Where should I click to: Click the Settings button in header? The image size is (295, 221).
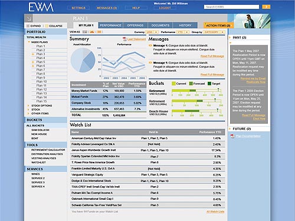tap(78, 8)
